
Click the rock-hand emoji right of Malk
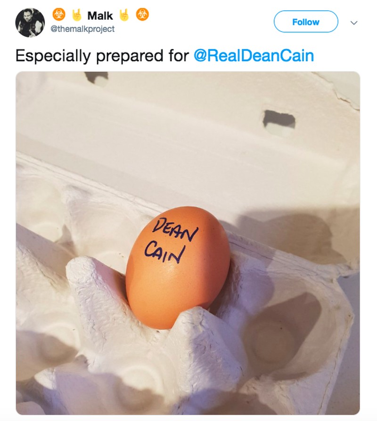point(125,16)
